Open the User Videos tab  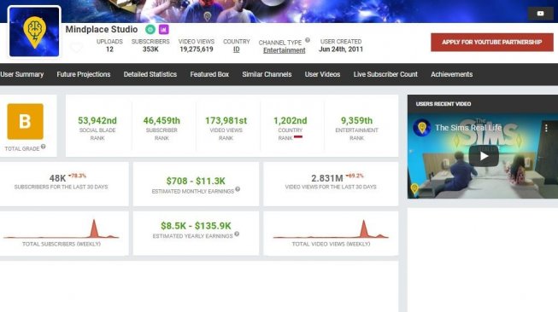[x=322, y=74]
